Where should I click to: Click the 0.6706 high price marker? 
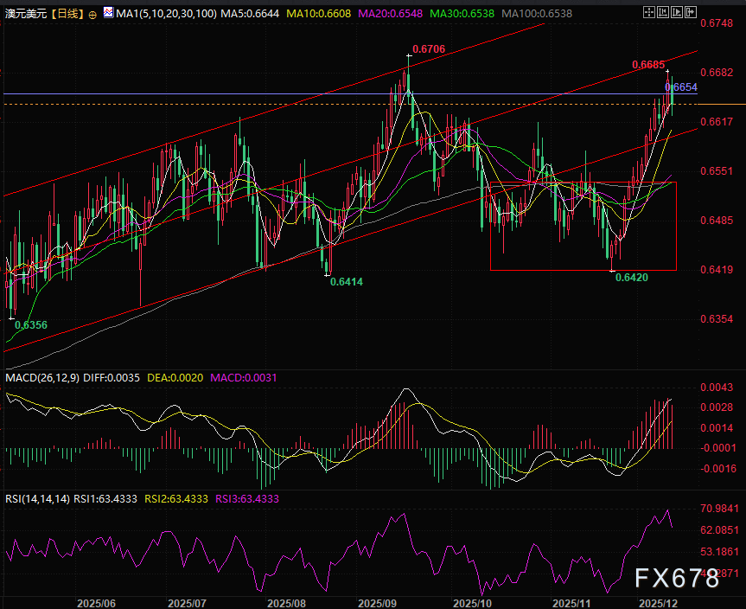428,49
